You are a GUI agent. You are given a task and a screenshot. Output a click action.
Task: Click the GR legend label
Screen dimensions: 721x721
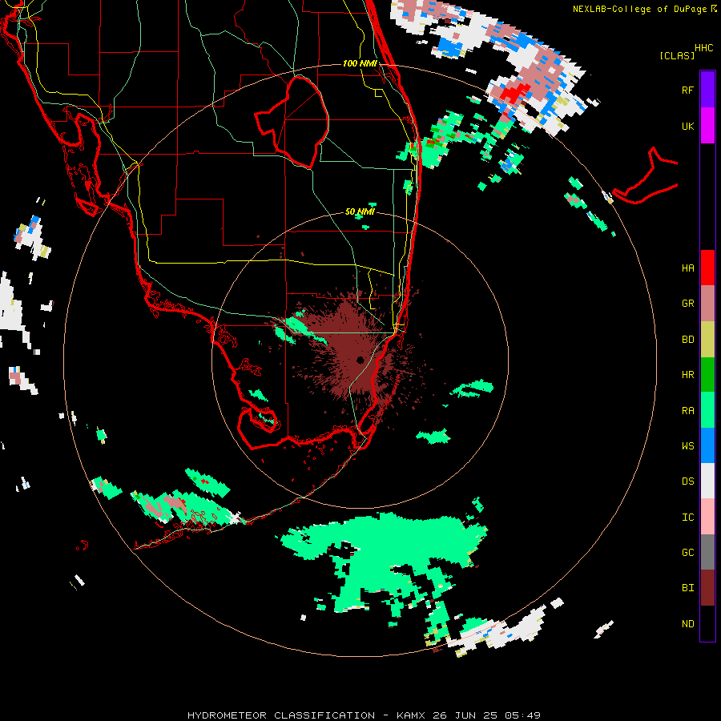pos(687,304)
